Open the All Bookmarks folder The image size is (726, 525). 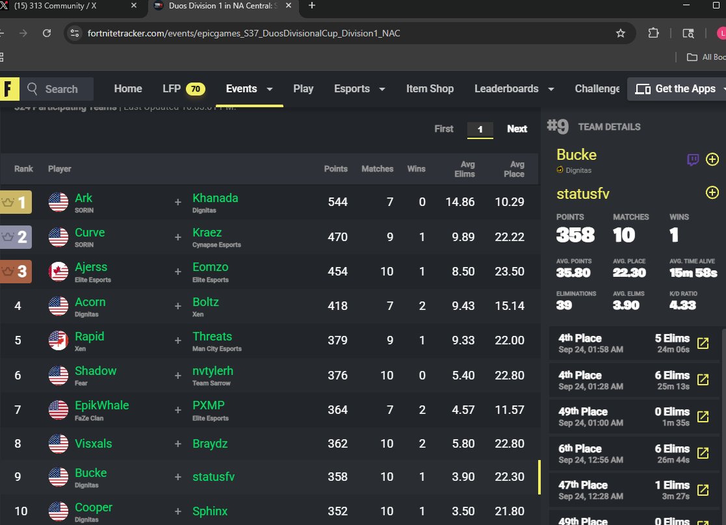click(x=706, y=57)
